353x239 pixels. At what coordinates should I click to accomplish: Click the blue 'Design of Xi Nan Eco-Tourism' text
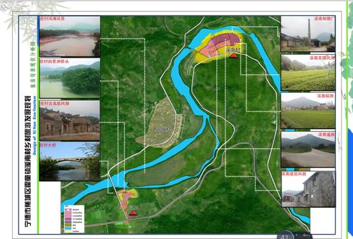(34, 125)
